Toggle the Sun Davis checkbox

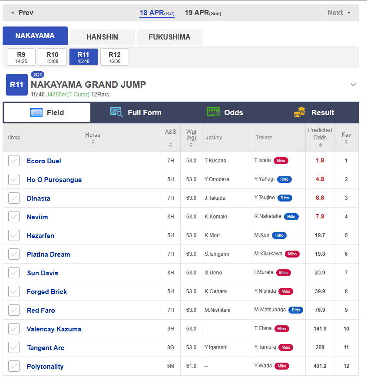click(14, 273)
